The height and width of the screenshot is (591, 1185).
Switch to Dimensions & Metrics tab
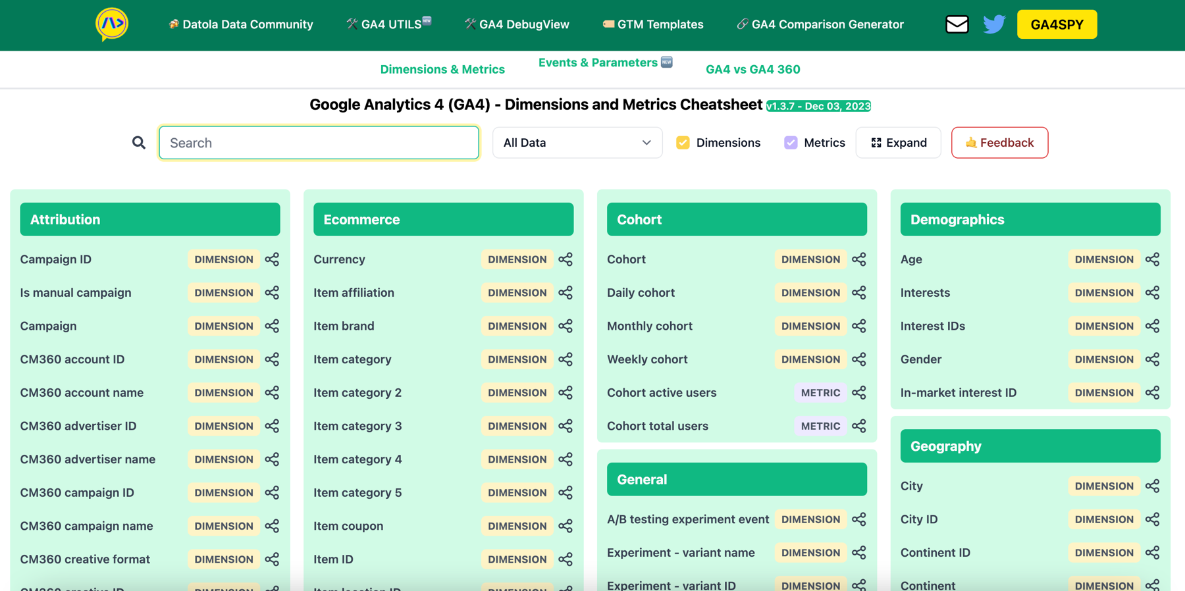pos(442,69)
